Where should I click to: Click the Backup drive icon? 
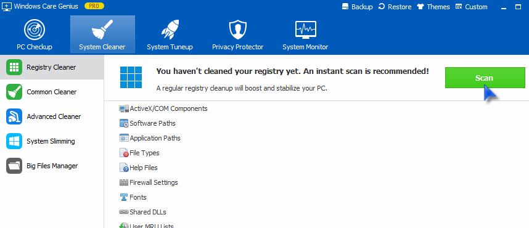point(345,7)
